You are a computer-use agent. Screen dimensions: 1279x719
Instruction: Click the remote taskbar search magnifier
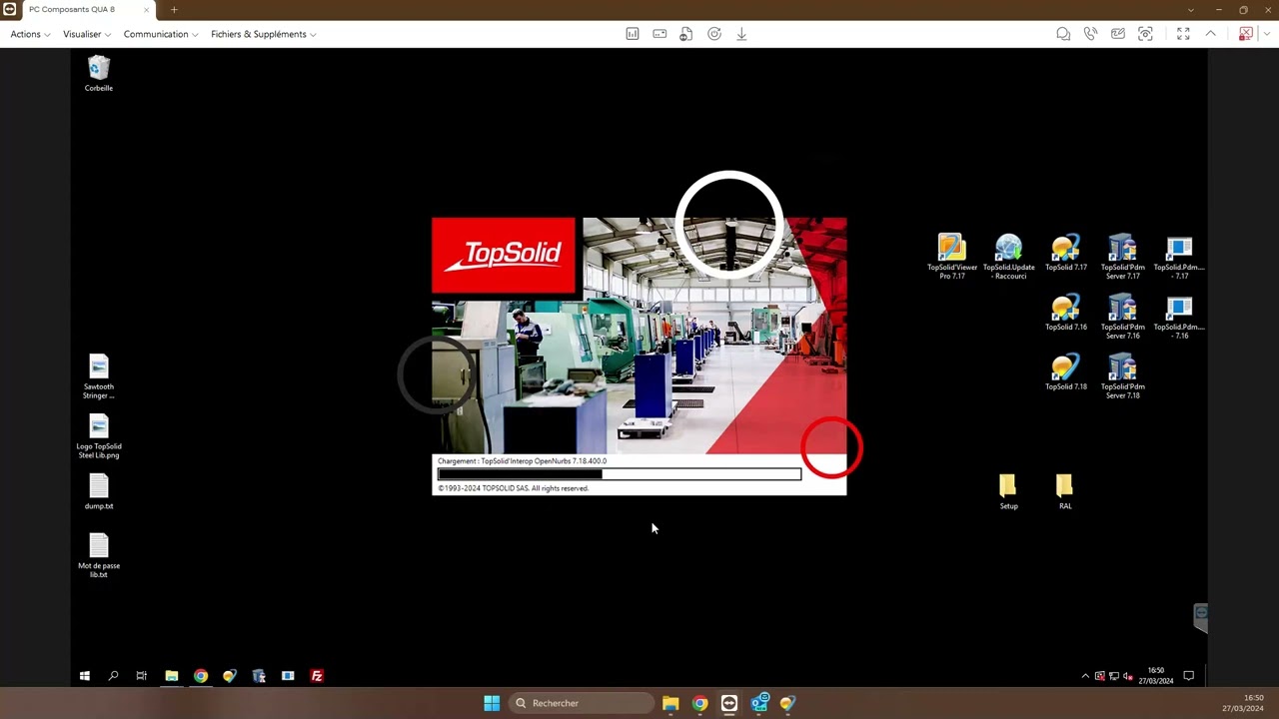tap(113, 676)
